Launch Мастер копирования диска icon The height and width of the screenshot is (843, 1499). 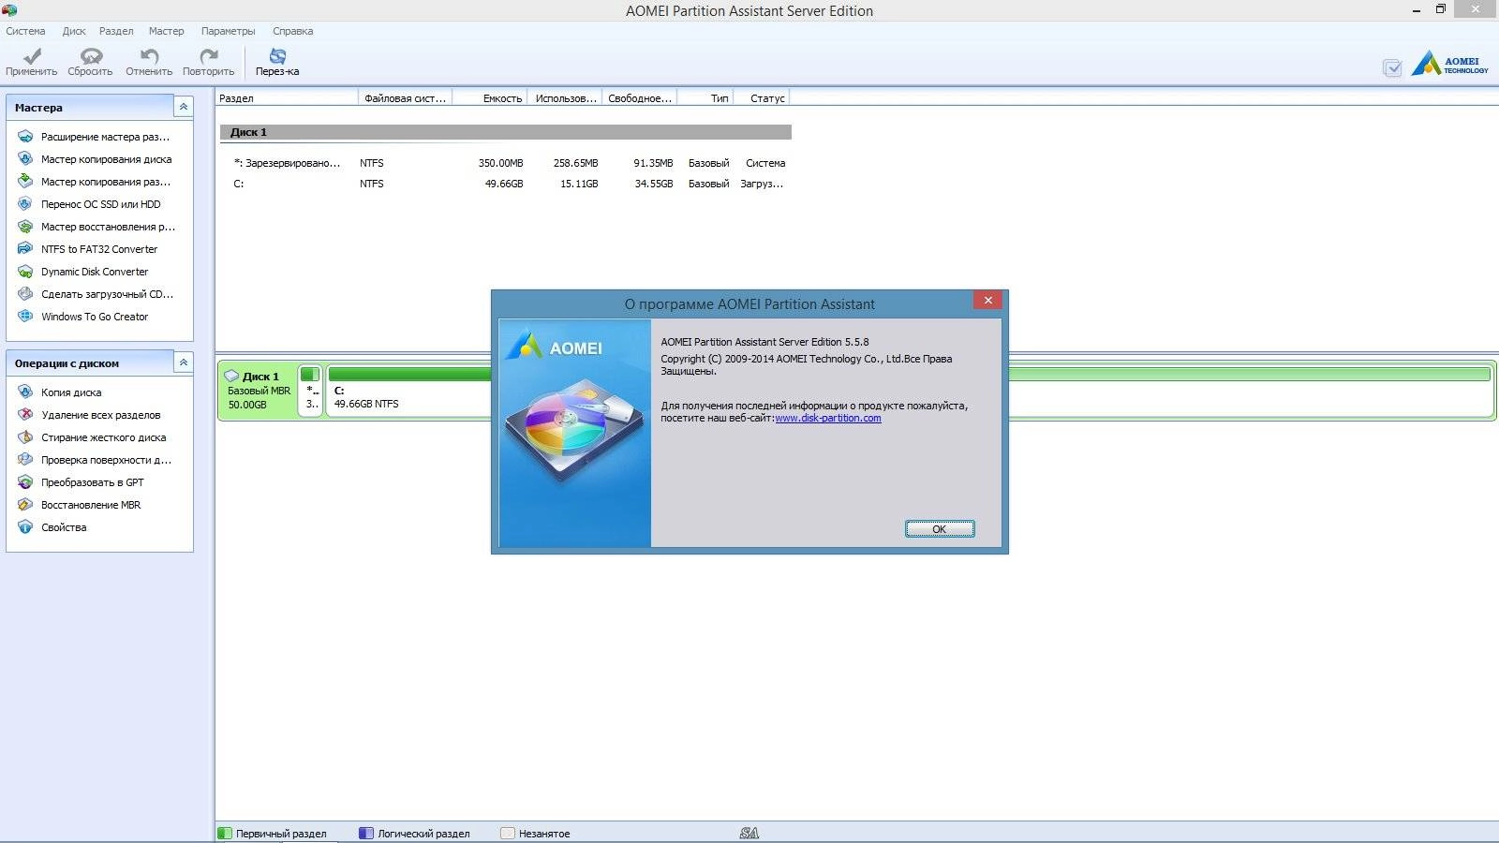(x=25, y=159)
